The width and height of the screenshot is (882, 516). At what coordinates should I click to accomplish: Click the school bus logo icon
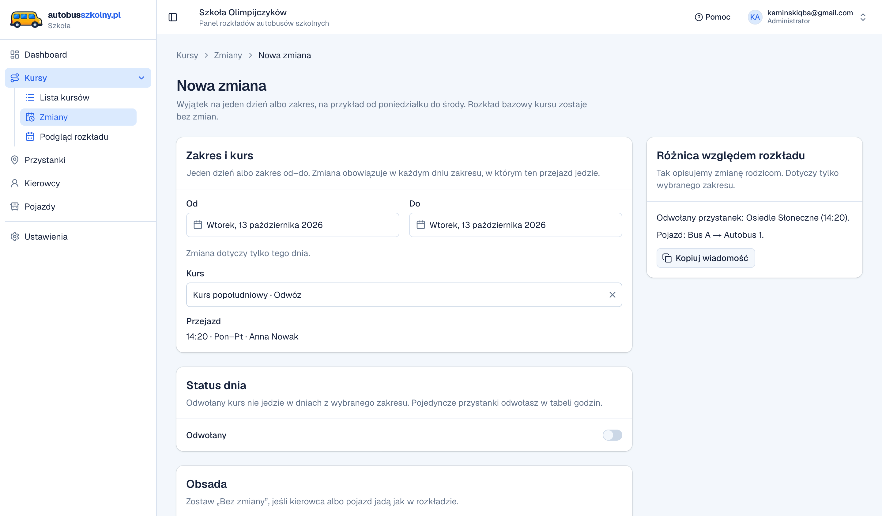(x=26, y=20)
